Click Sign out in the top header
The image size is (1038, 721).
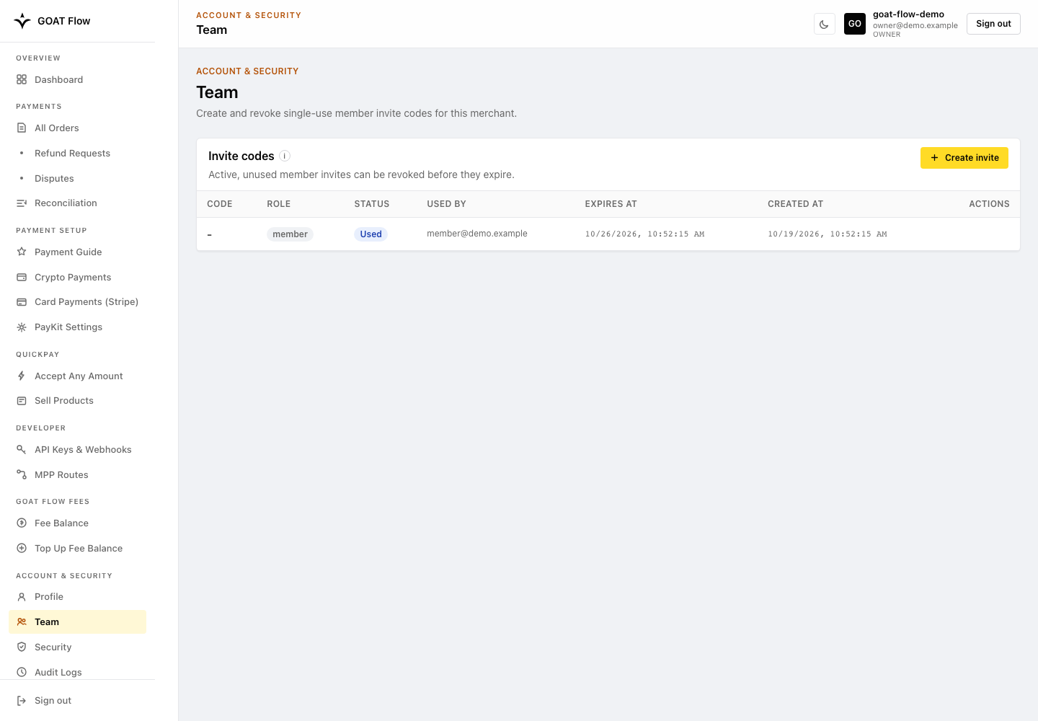click(993, 24)
